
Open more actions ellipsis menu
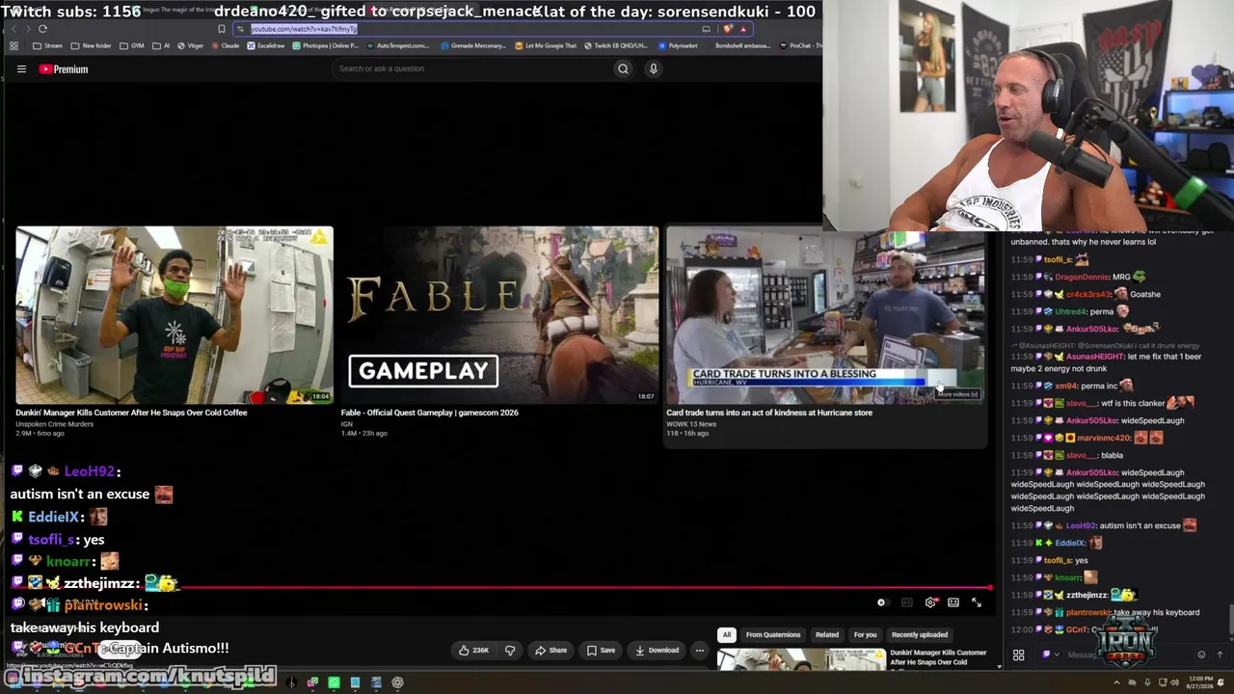pos(700,651)
